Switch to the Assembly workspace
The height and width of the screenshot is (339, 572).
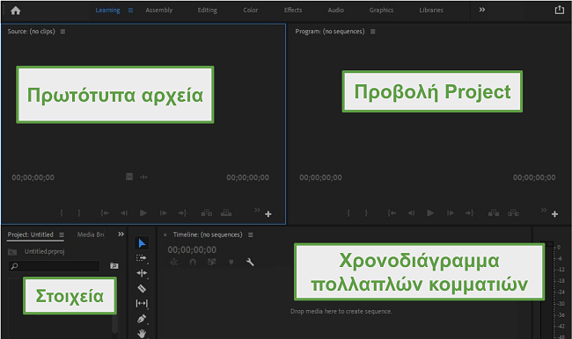(159, 11)
